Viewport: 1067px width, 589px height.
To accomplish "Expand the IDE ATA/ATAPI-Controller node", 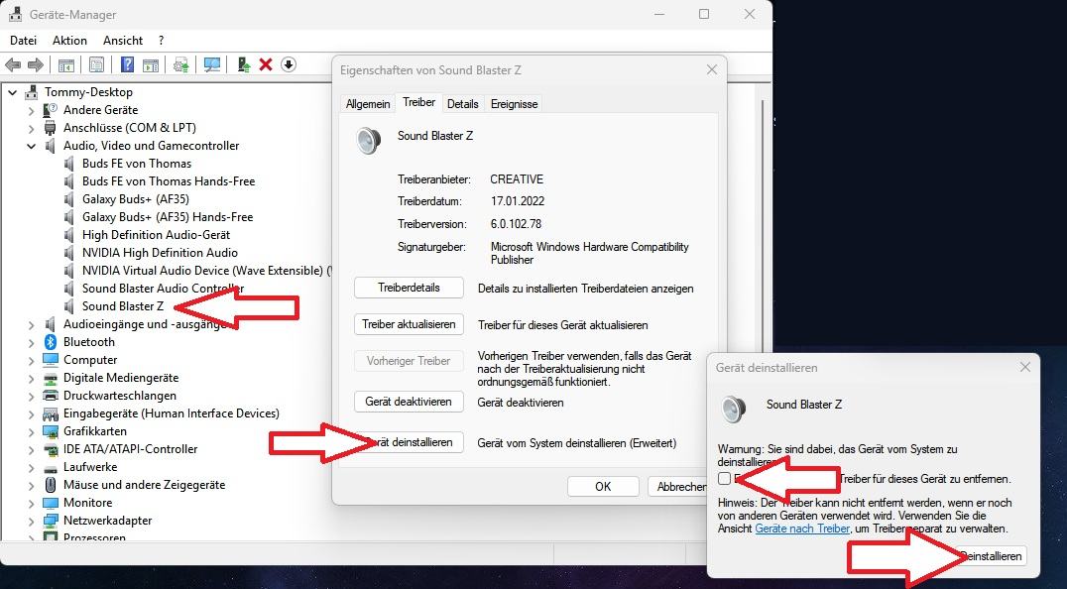I will pos(32,449).
